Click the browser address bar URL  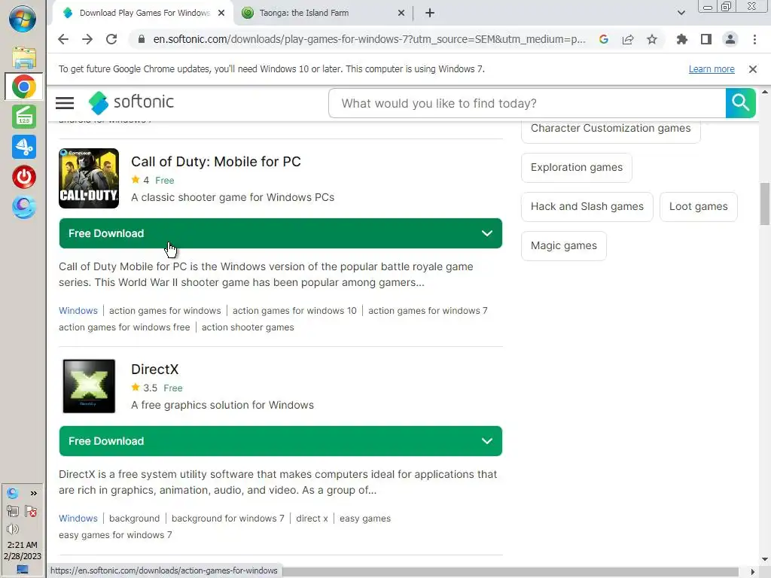[369, 39]
